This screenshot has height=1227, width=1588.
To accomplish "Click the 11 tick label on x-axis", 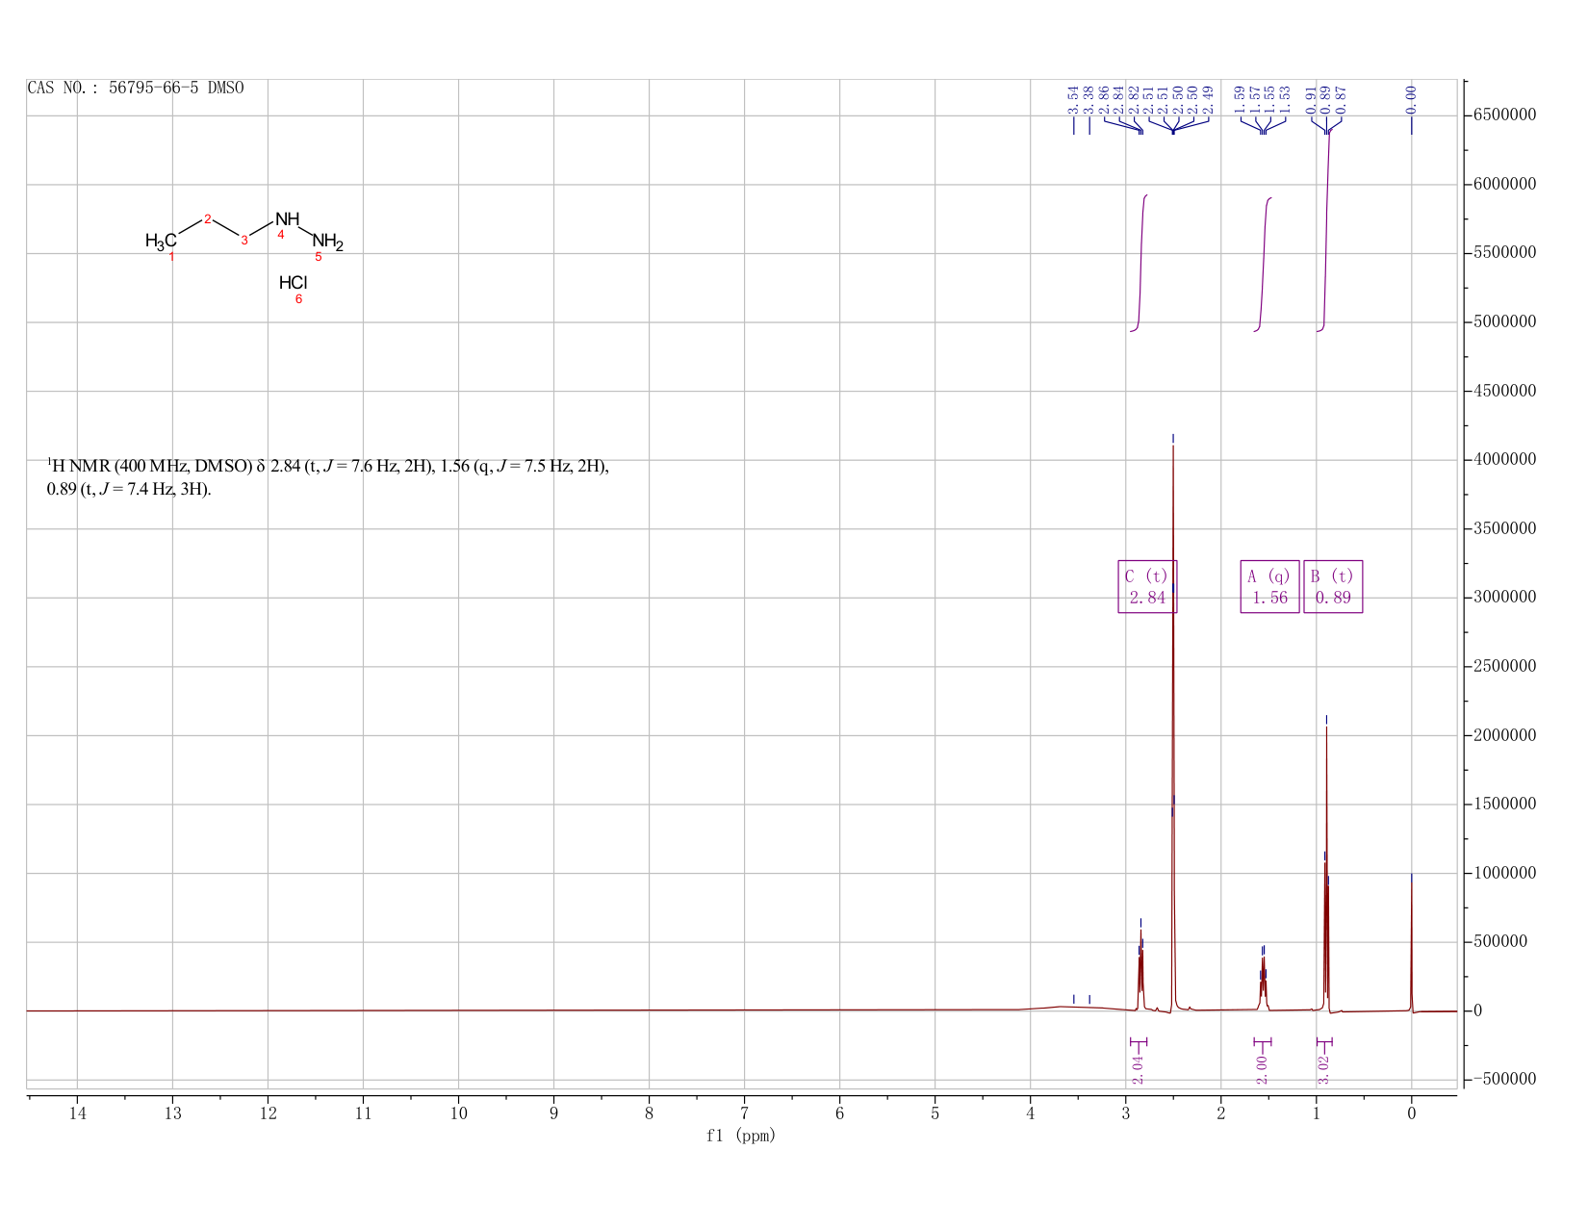I will [363, 1113].
